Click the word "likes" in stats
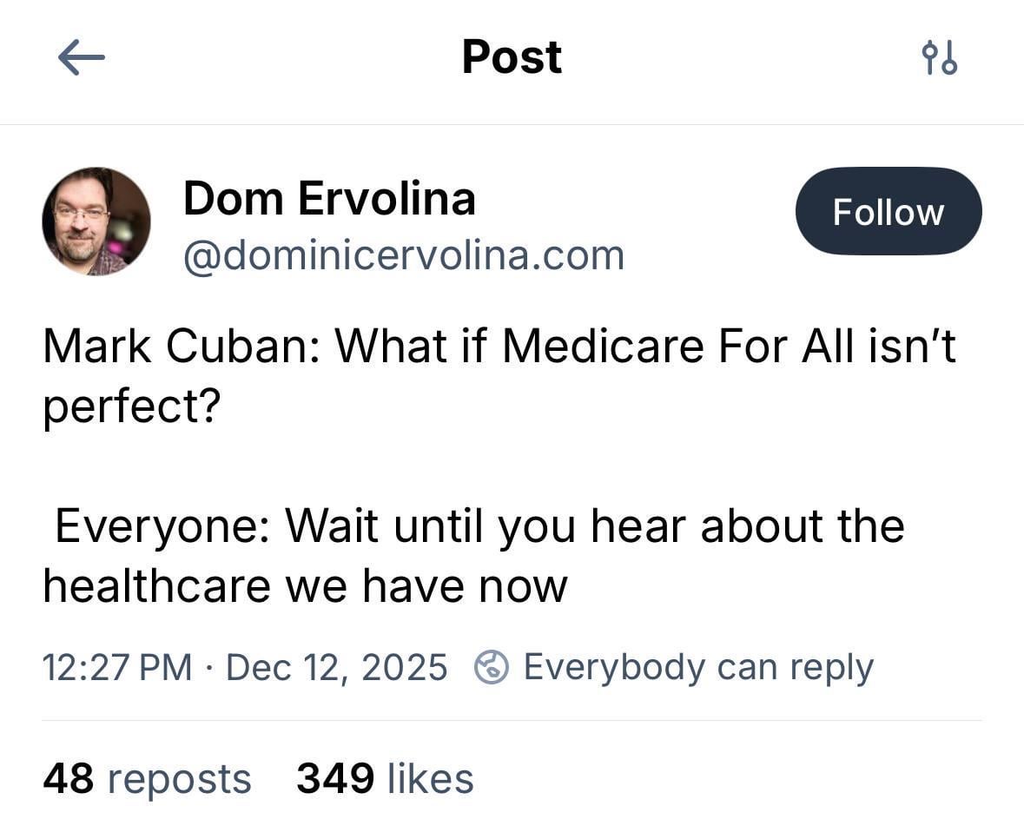1024x826 pixels. point(430,777)
